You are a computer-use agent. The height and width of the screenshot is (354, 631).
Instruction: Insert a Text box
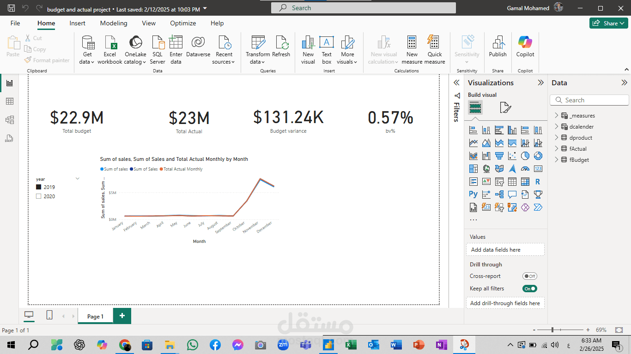[x=327, y=50]
